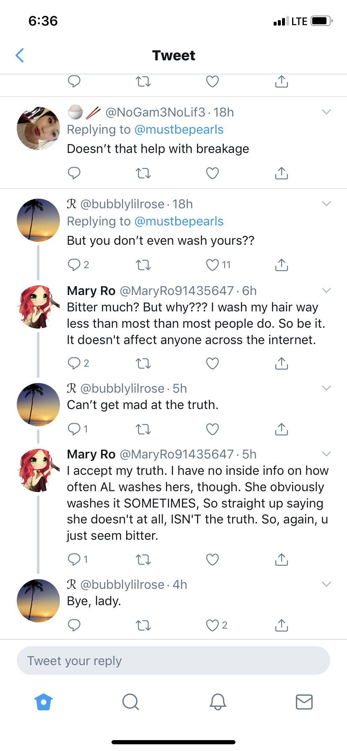Open chevron menu on bubblylilrose's 4h tweet
This screenshot has height=751, width=347.
pyautogui.click(x=326, y=584)
